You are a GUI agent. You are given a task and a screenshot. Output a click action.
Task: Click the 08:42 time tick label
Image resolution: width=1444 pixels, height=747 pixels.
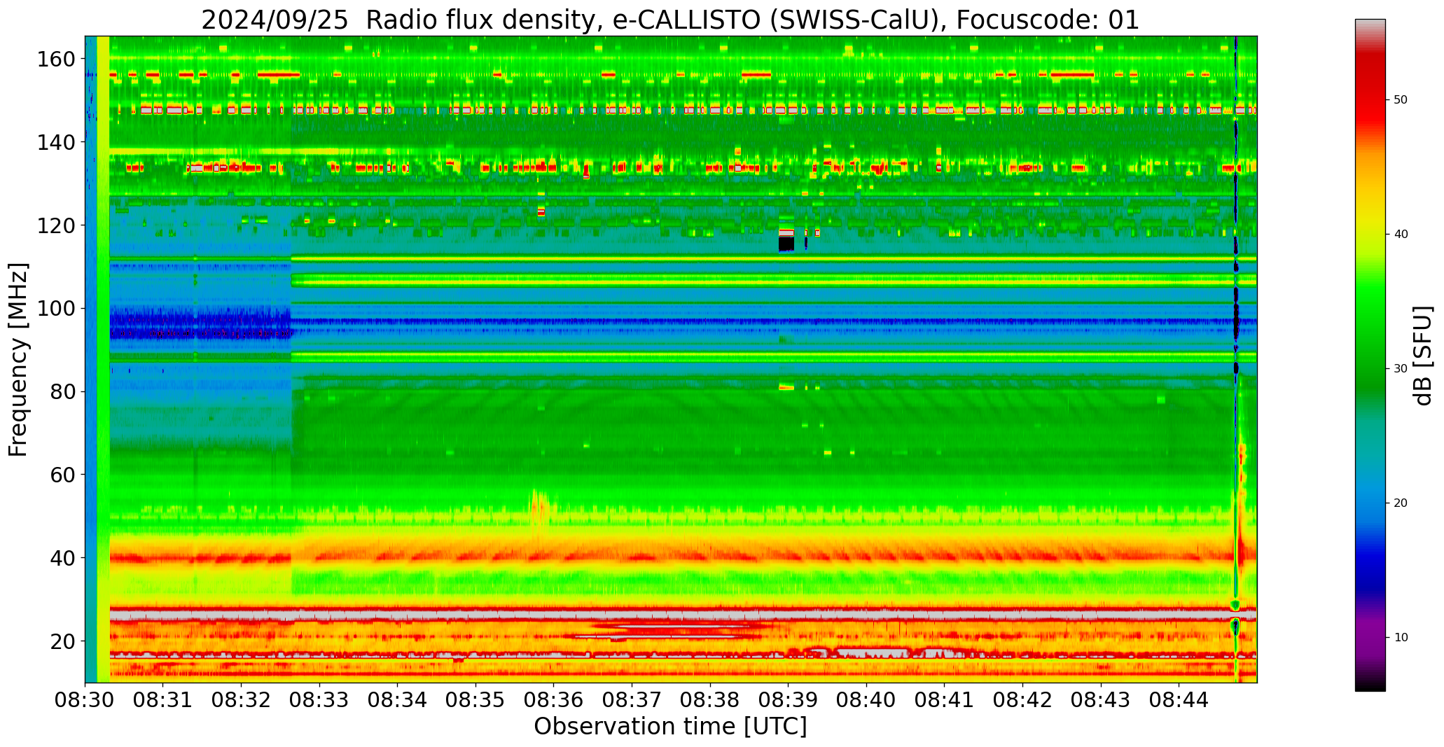1022,701
